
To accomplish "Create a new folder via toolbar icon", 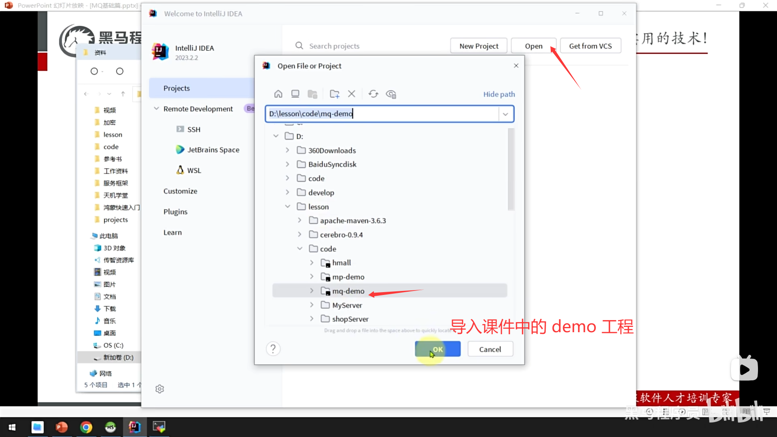I will [334, 94].
